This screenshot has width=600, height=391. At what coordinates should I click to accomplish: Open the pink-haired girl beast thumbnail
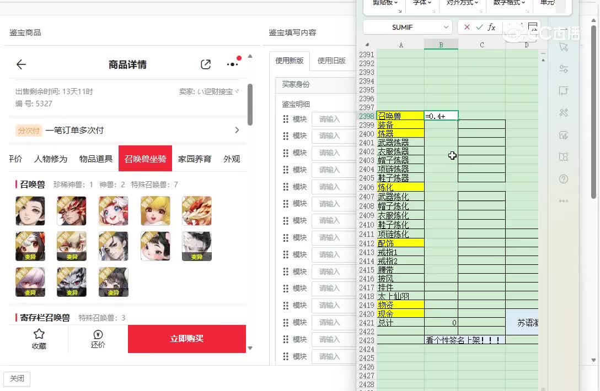[113, 211]
